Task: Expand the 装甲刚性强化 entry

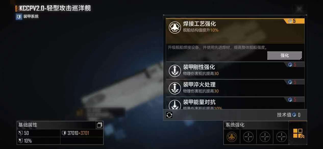Action: [x=235, y=70]
